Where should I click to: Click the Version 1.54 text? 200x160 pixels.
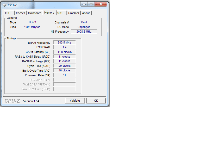click(x=31, y=101)
